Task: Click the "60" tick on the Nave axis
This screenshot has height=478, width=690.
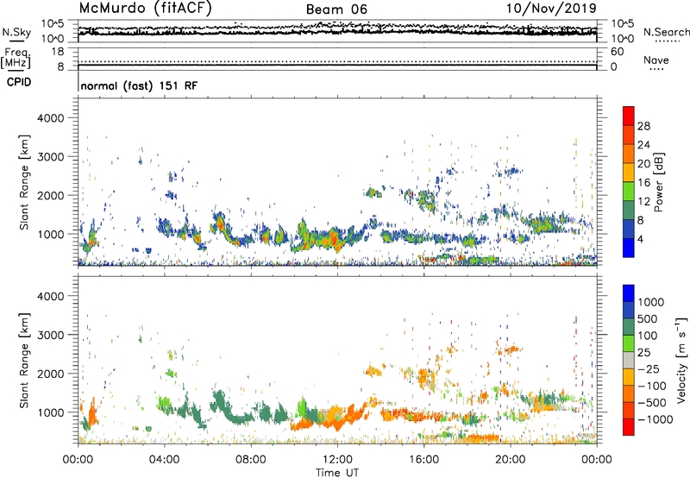Action: (x=618, y=52)
